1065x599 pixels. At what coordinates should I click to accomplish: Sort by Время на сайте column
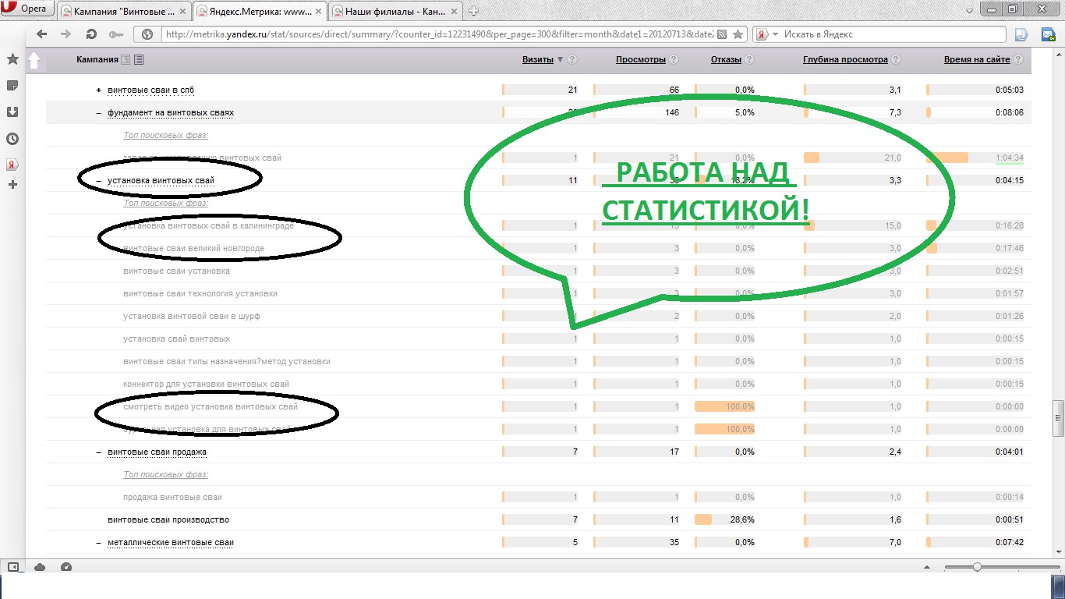(x=977, y=60)
